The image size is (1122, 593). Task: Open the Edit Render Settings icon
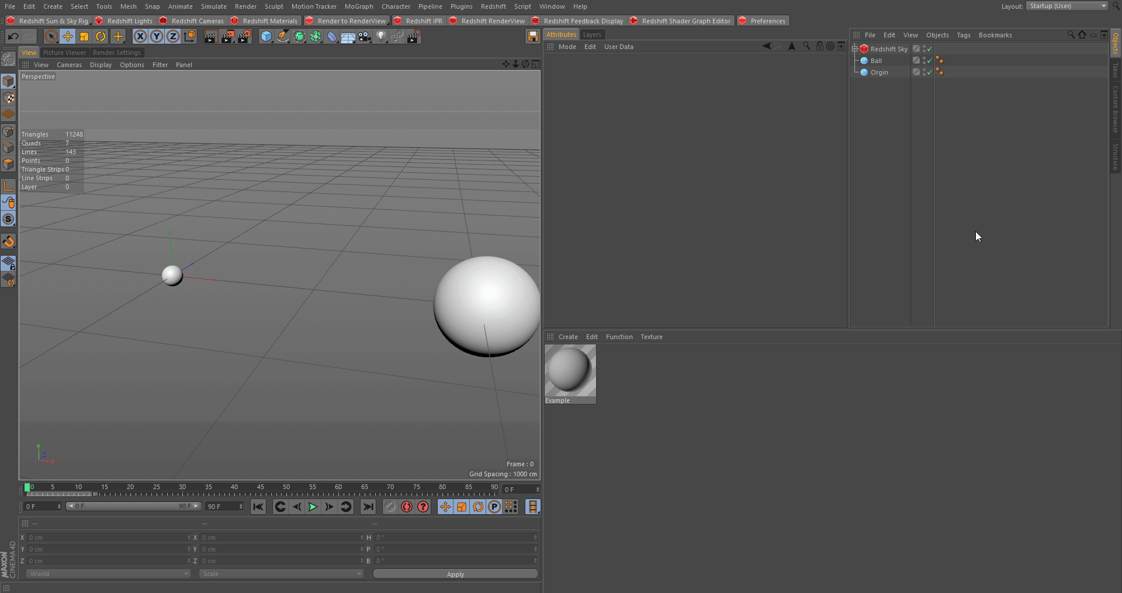244,37
